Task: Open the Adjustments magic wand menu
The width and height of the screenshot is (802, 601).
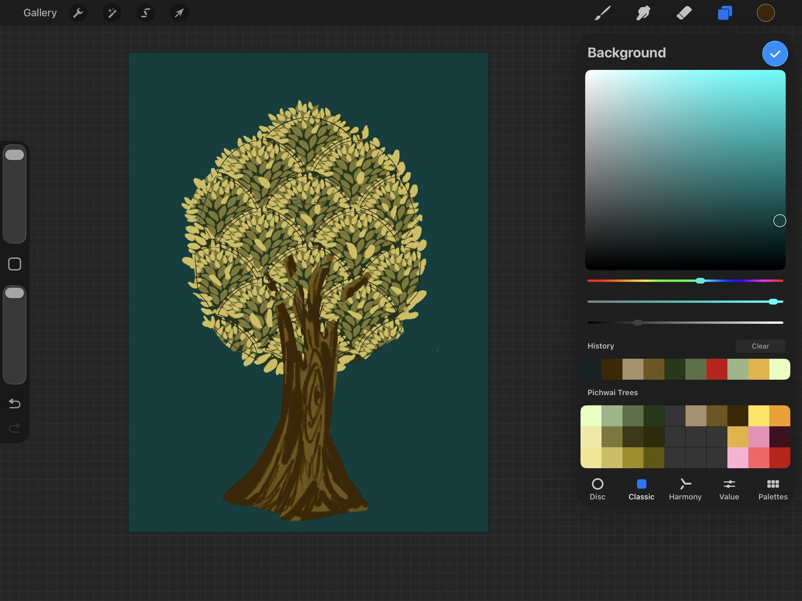Action: click(x=112, y=13)
